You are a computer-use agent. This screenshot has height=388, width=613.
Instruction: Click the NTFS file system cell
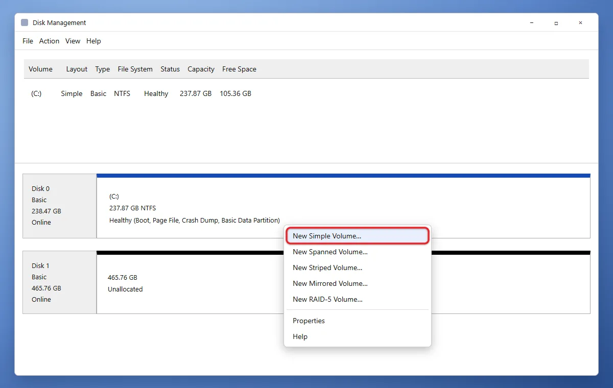point(122,93)
